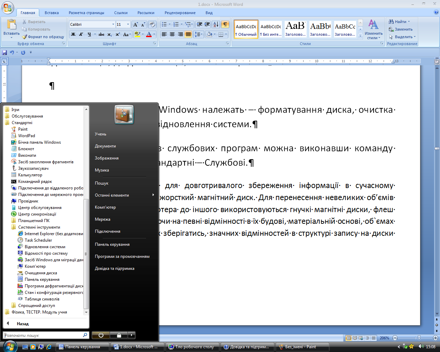Open bullets list dropdown arrow
This screenshot has height=352, width=440.
tap(169, 24)
